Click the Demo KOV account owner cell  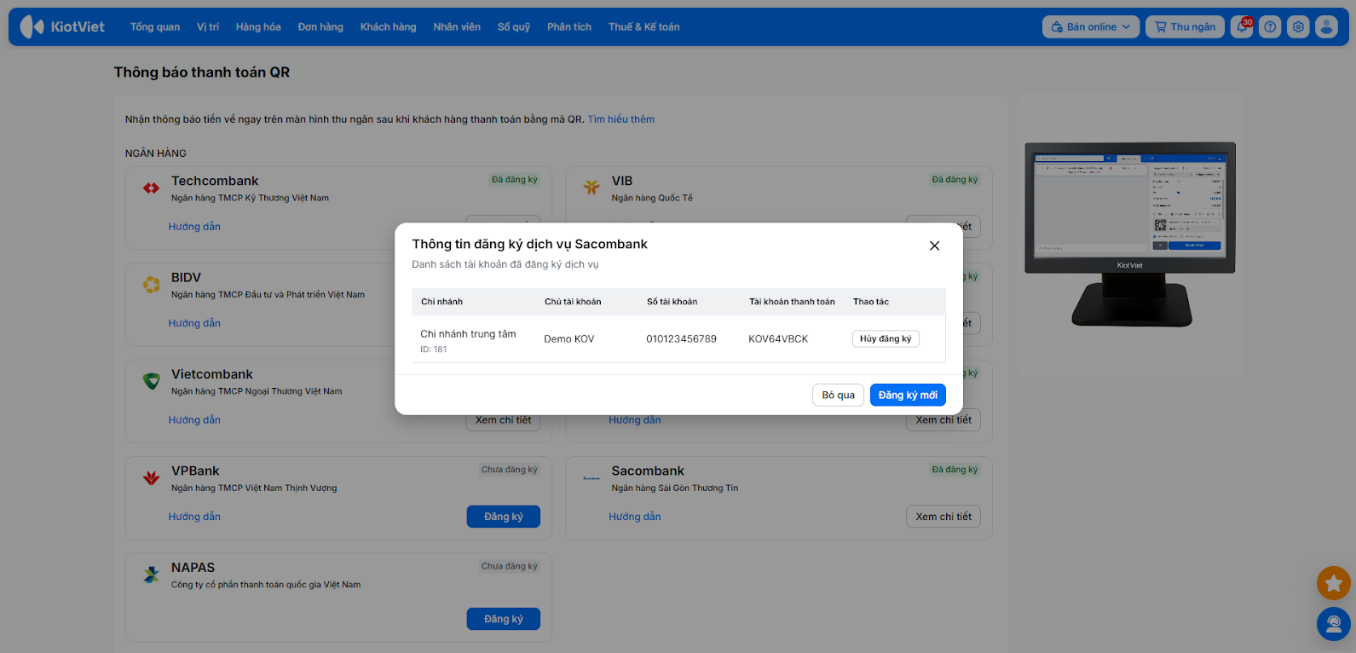click(x=569, y=339)
